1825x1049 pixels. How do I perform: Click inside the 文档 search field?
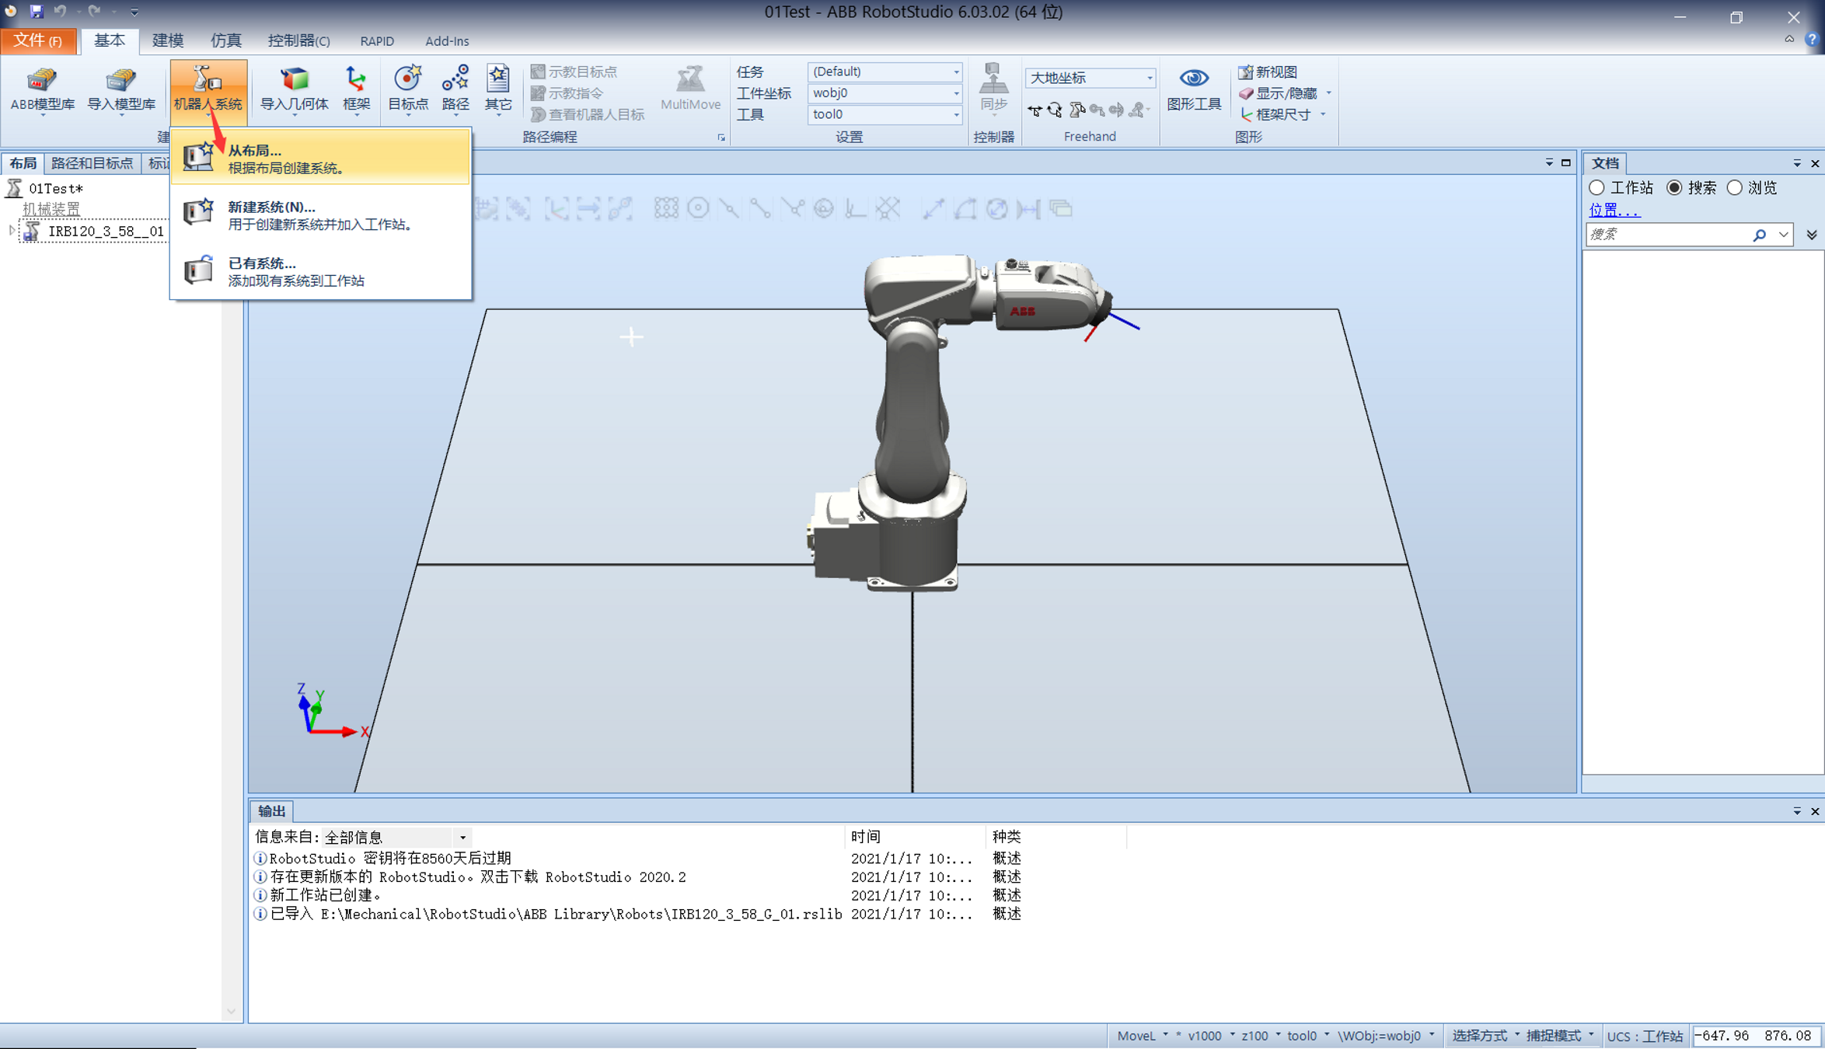1656,234
